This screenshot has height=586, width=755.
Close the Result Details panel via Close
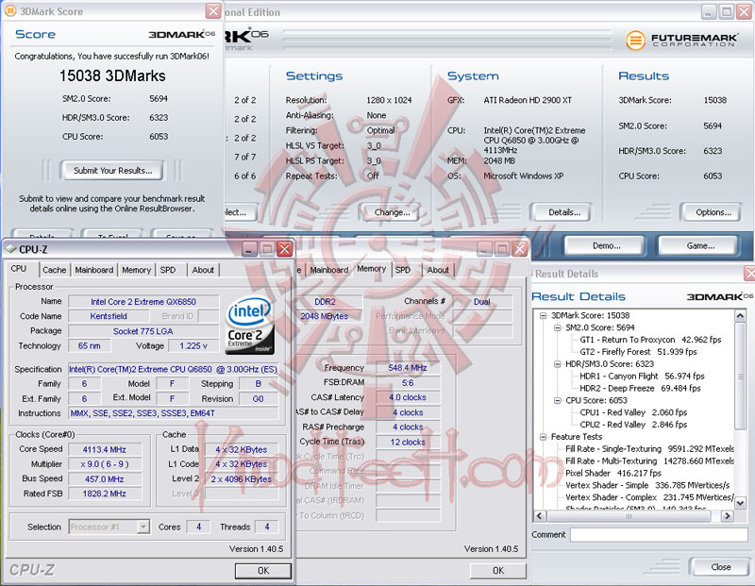point(720,567)
